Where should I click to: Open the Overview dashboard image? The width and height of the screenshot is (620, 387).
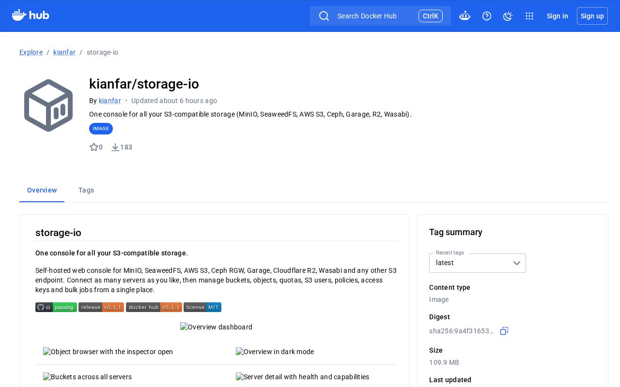pyautogui.click(x=216, y=327)
